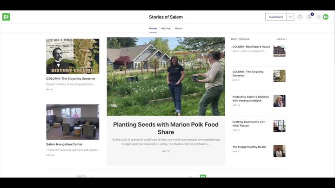The width and height of the screenshot is (335, 188).
Task: Click the featured excerpt about cost of groceries
Action: point(166,142)
